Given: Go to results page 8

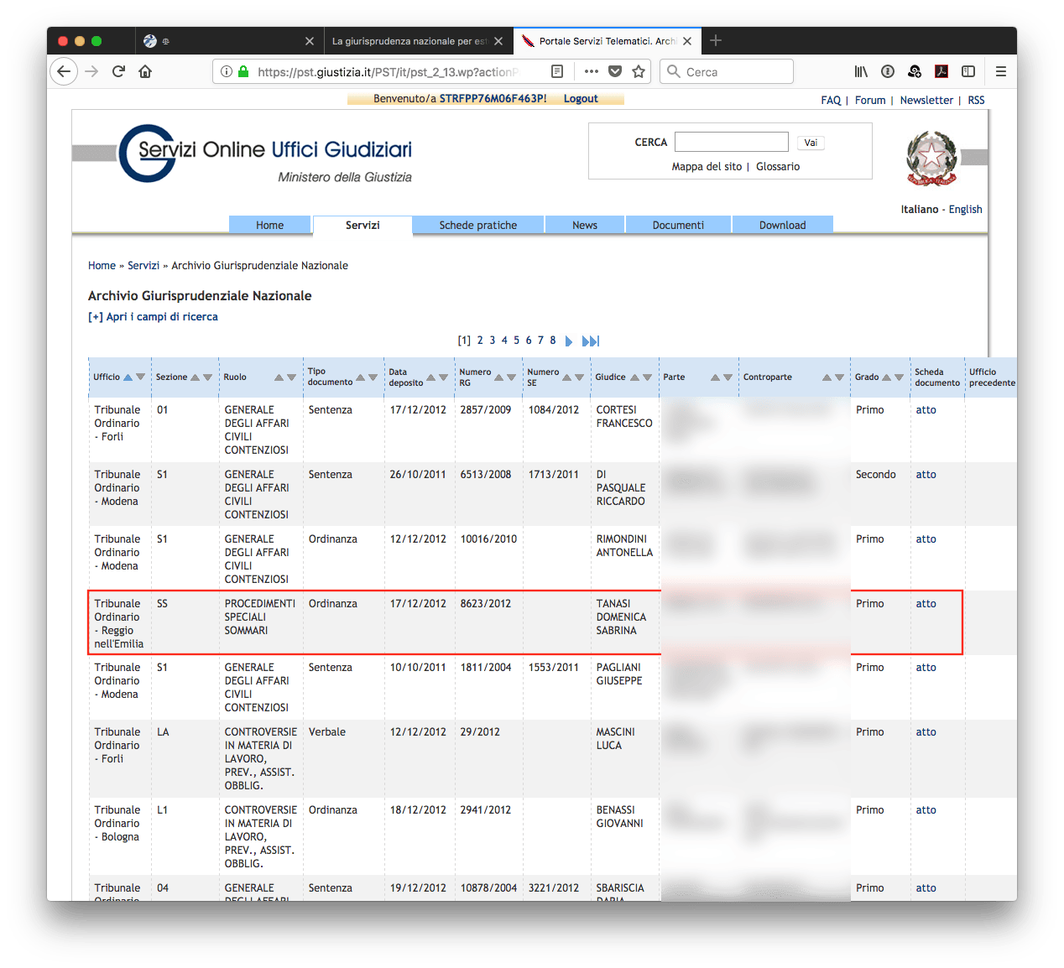Looking at the screenshot, I should (552, 341).
